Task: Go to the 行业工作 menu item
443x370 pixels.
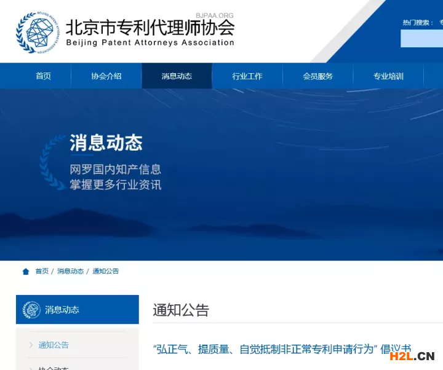Action: pyautogui.click(x=247, y=76)
